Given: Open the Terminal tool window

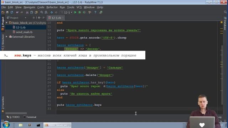Looking at the screenshot, I should tap(30, 117).
